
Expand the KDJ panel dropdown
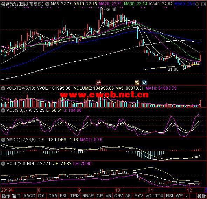3,110
